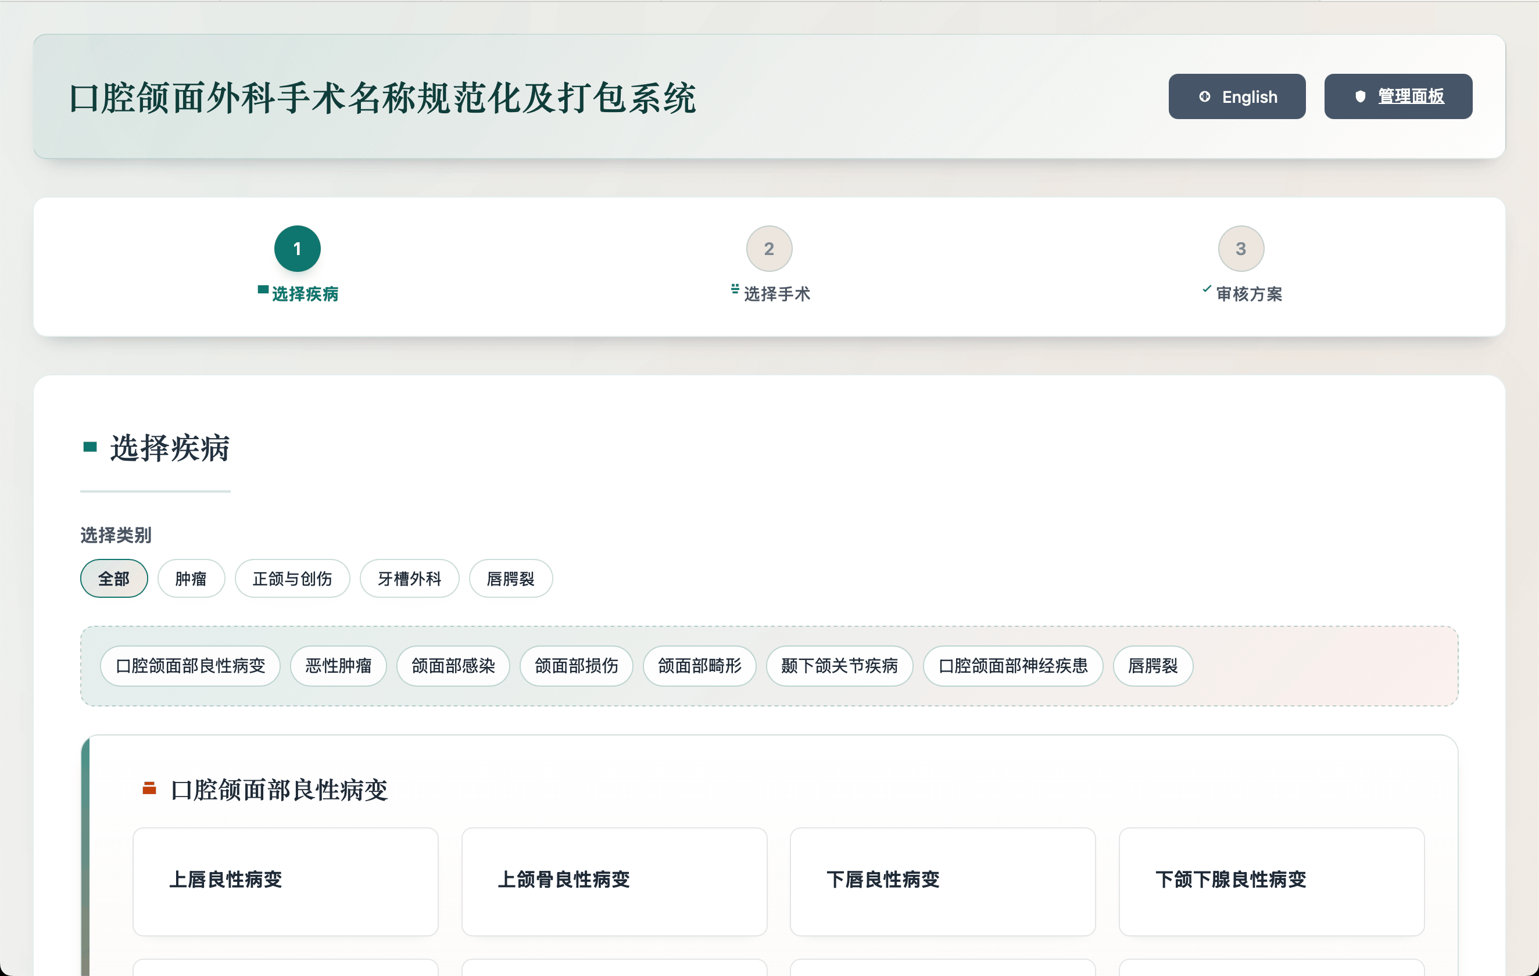Click the globe icon in English button

coord(1205,96)
